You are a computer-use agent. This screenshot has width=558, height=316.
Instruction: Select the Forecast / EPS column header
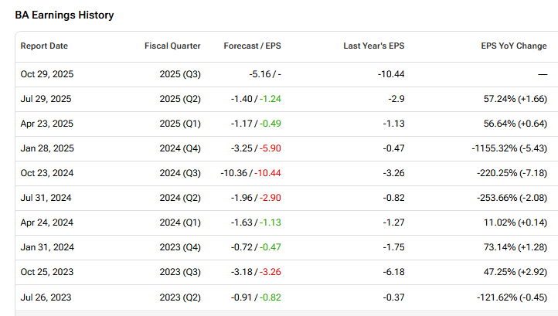[251, 46]
